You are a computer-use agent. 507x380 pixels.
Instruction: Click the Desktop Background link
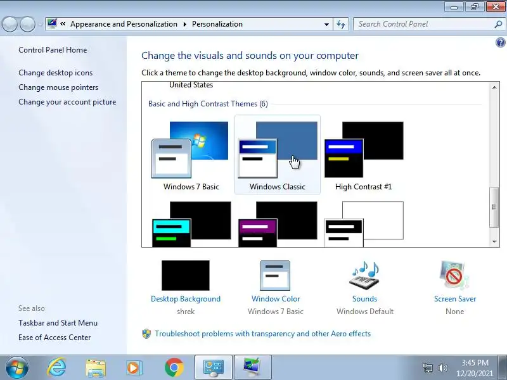pyautogui.click(x=186, y=299)
